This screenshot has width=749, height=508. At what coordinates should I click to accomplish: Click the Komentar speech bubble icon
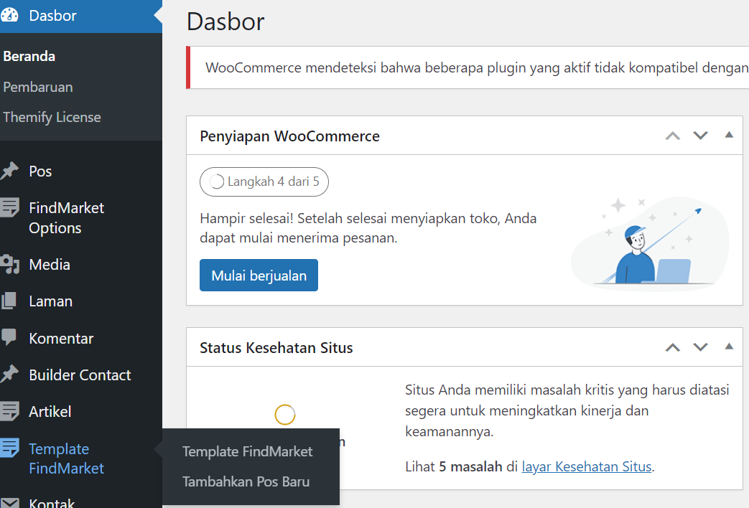(x=9, y=337)
